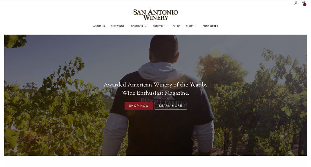
Task: Expand the Shop dropdown chevron
Action: pos(195,26)
